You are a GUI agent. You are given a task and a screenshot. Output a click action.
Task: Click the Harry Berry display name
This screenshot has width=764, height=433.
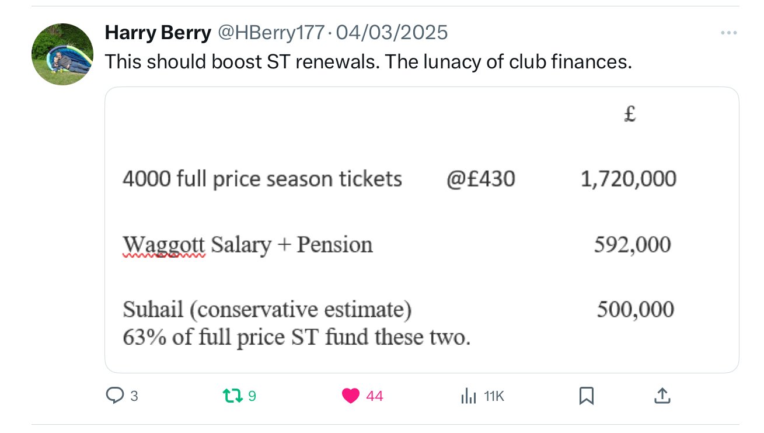(x=158, y=33)
